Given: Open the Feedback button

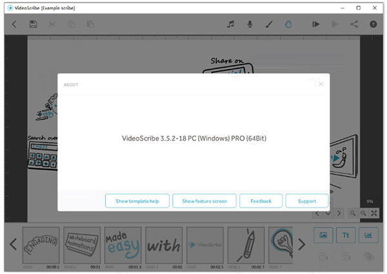Looking at the screenshot, I should (x=261, y=201).
